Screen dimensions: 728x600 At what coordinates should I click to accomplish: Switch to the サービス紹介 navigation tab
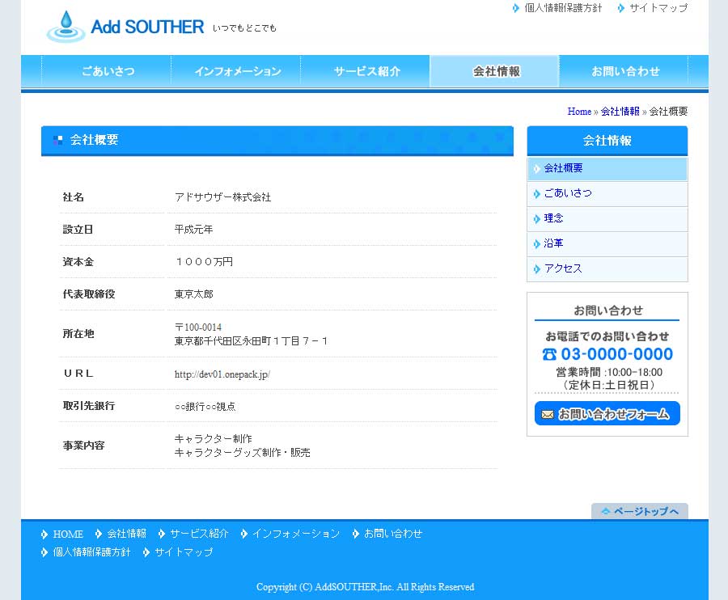click(x=366, y=71)
